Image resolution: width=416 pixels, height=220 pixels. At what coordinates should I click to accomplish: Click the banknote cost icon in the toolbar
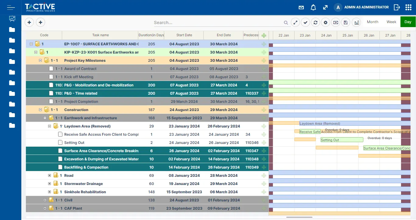pos(336,22)
